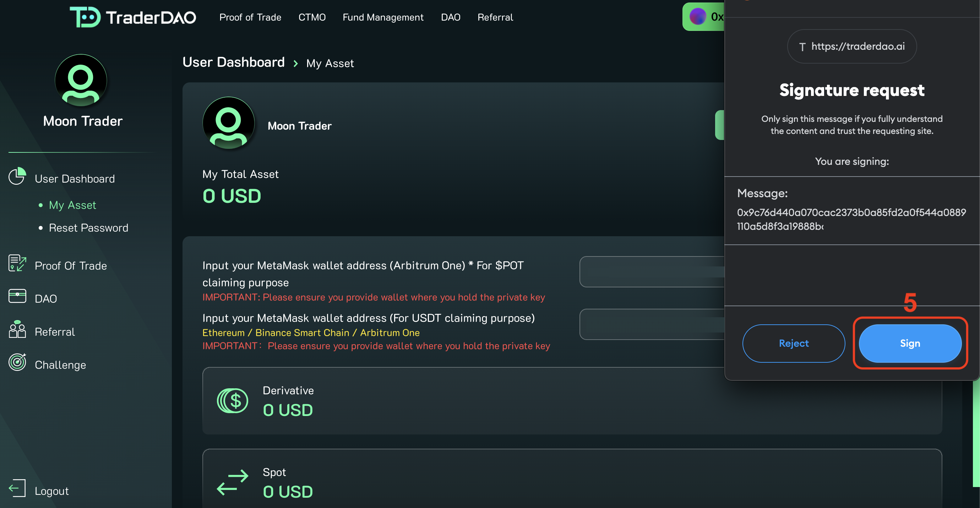Click the USDT wallet address input field
Image resolution: width=980 pixels, height=508 pixels.
point(651,324)
